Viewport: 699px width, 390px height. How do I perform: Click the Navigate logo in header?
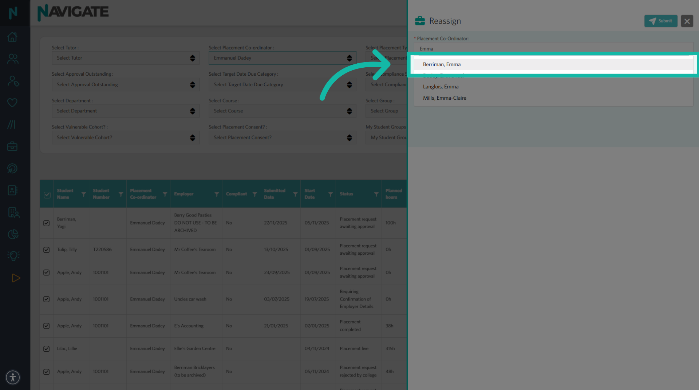point(73,12)
